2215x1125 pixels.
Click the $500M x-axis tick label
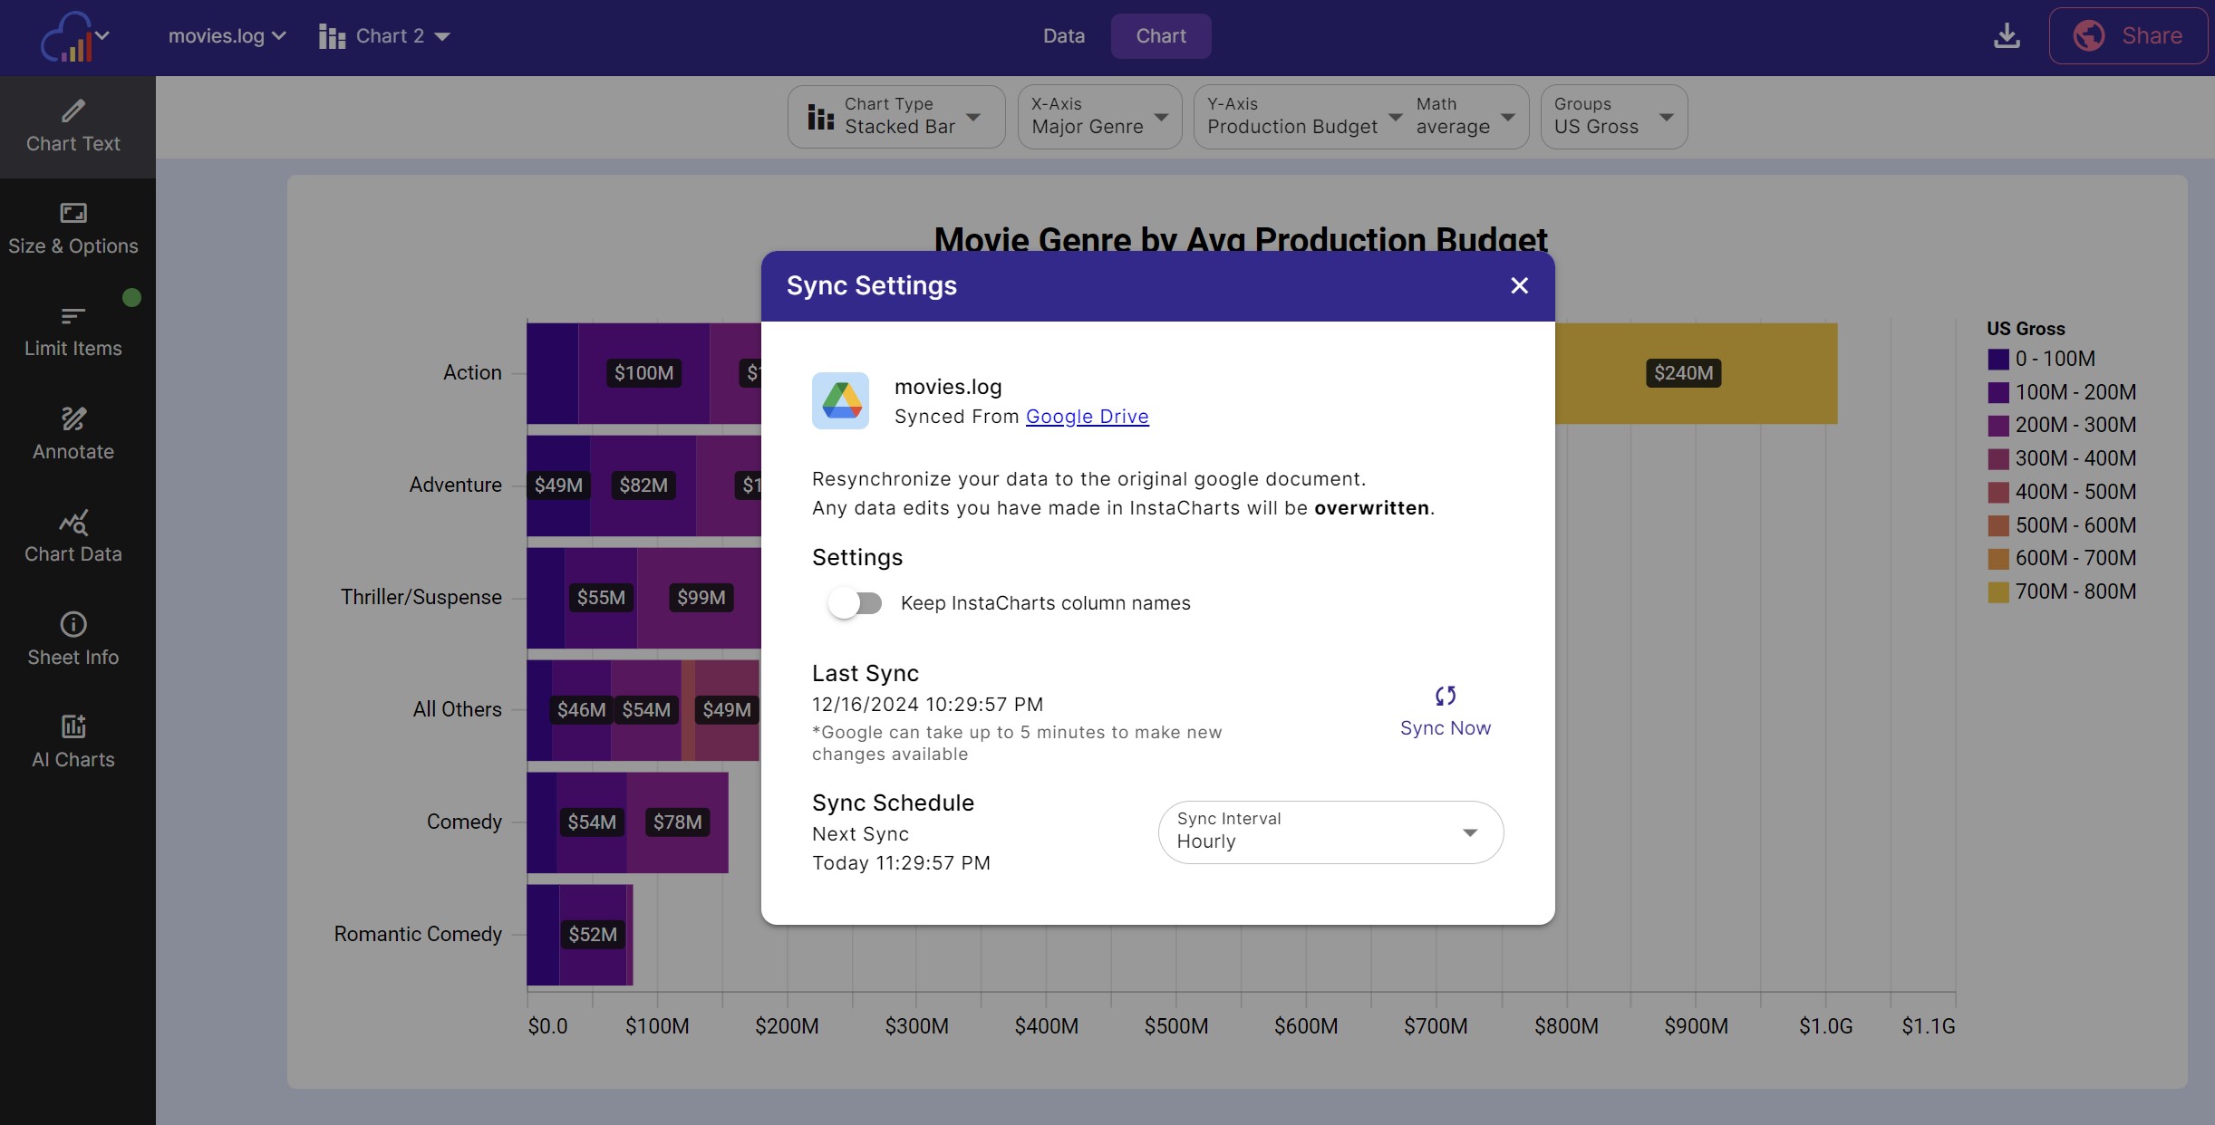1175,1026
